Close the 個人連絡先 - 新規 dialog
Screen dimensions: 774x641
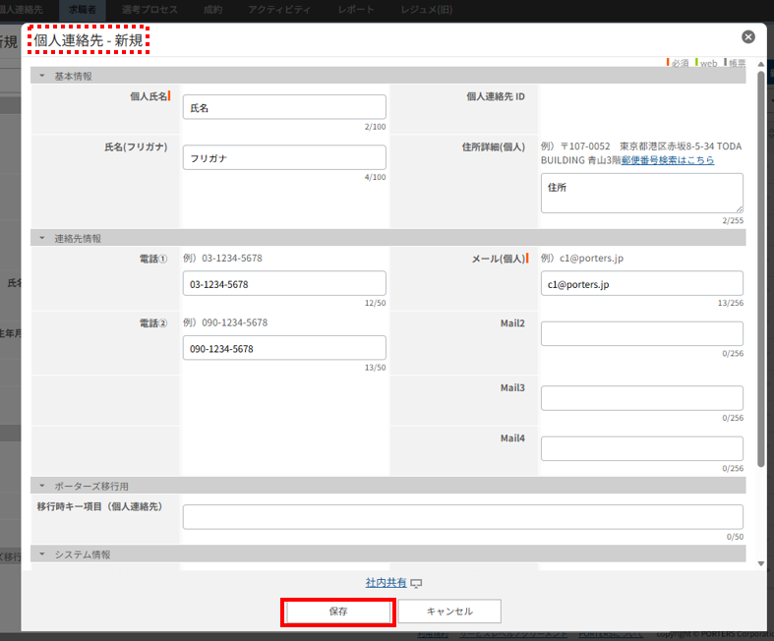coord(748,37)
